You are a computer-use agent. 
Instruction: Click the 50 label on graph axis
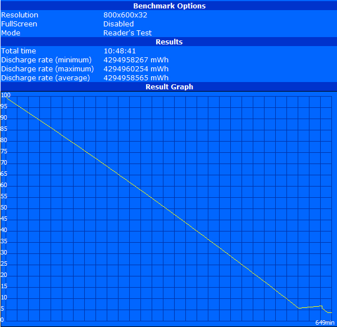point(4,208)
